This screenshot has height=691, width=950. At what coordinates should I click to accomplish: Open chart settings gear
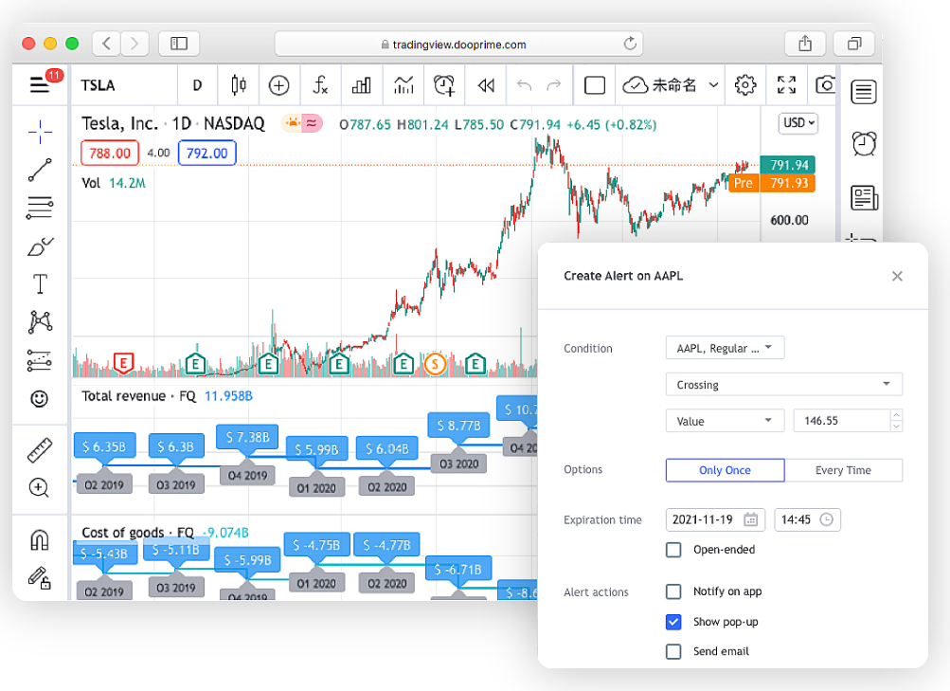coord(745,85)
